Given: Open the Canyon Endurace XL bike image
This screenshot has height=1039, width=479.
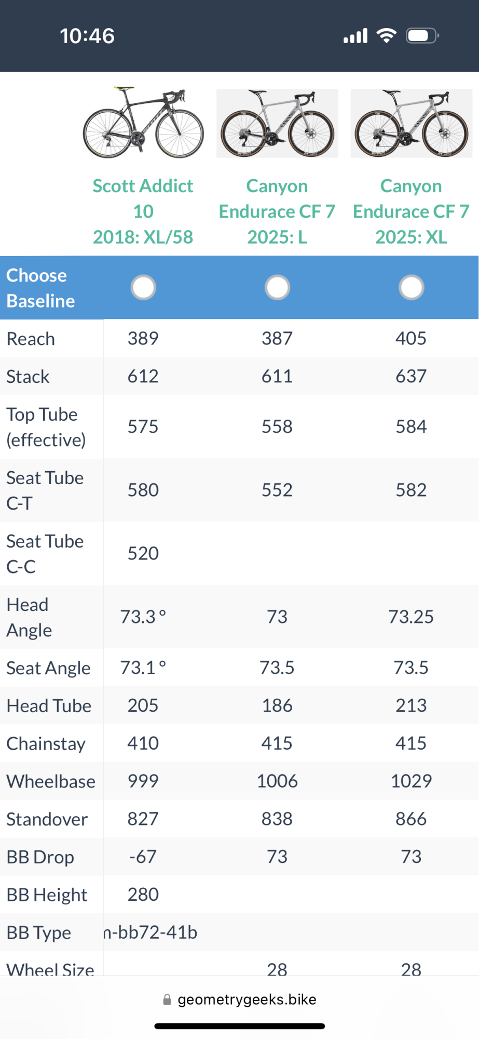Looking at the screenshot, I should 411,123.
